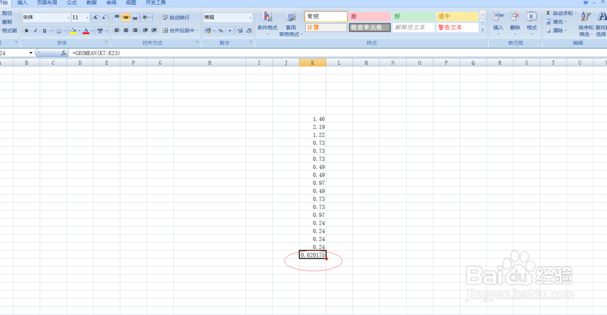
Task: Open the cell Format (格式) menu
Action: 532,23
